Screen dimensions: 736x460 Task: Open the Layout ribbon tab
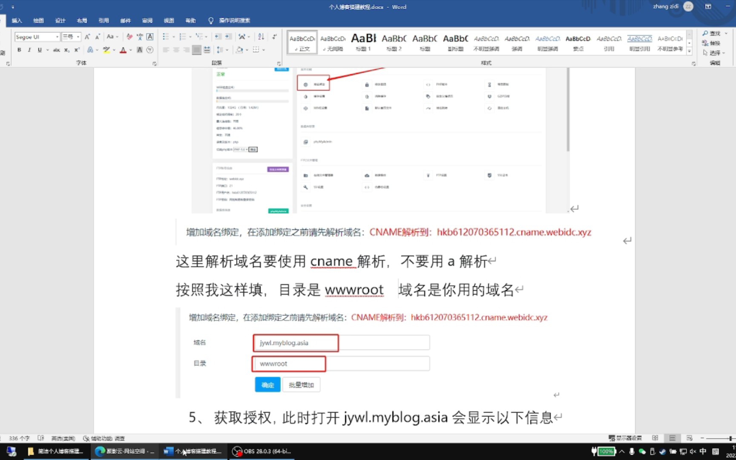tap(82, 20)
